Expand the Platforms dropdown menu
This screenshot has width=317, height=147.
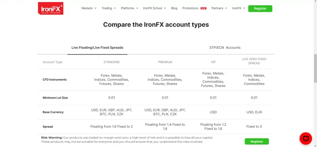[129, 8]
